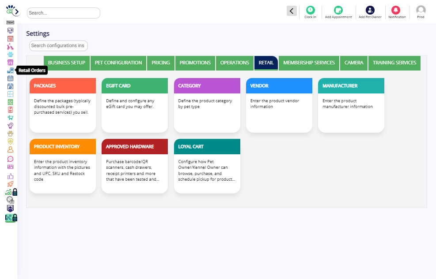Open the Notification bell
This screenshot has height=279, width=436.
point(397,12)
